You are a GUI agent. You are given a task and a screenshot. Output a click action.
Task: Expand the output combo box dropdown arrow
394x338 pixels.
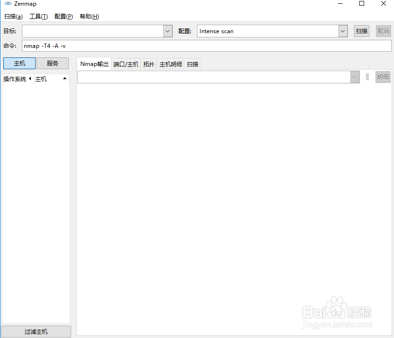tap(355, 77)
